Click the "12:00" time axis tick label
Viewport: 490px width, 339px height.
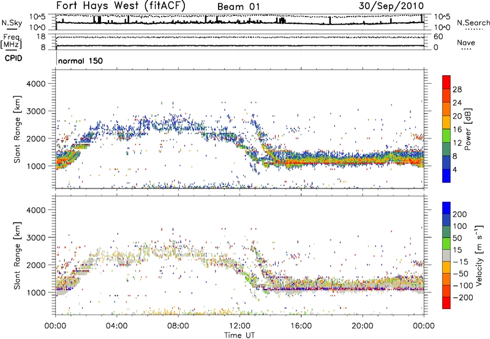pos(239,326)
